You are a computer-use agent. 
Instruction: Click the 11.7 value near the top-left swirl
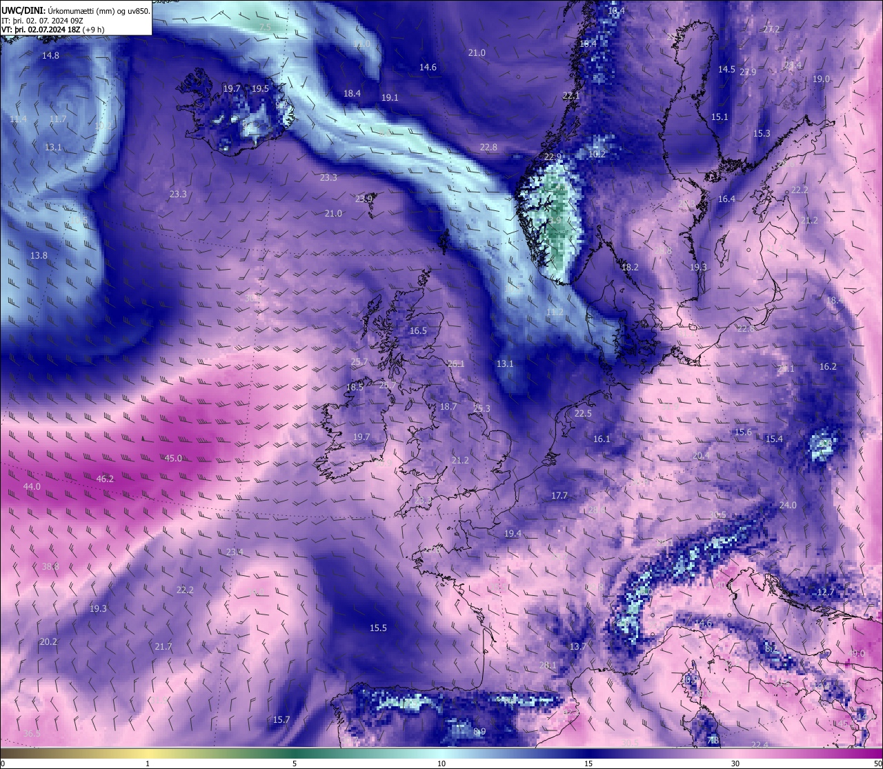tap(58, 119)
